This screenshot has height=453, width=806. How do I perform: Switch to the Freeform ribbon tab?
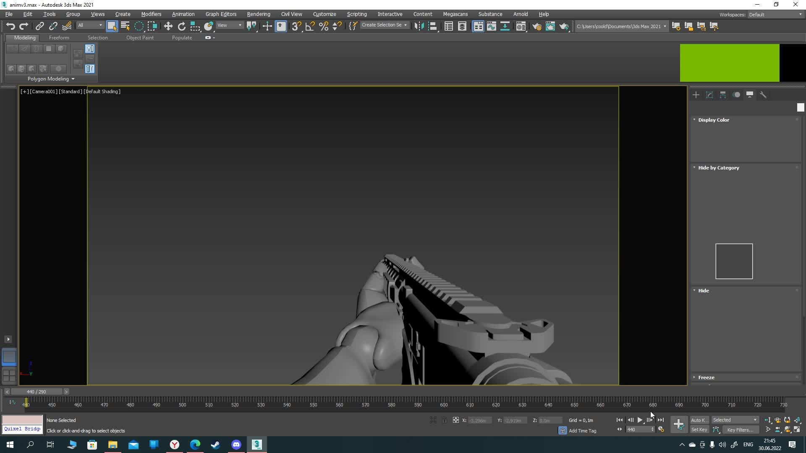tap(59, 38)
